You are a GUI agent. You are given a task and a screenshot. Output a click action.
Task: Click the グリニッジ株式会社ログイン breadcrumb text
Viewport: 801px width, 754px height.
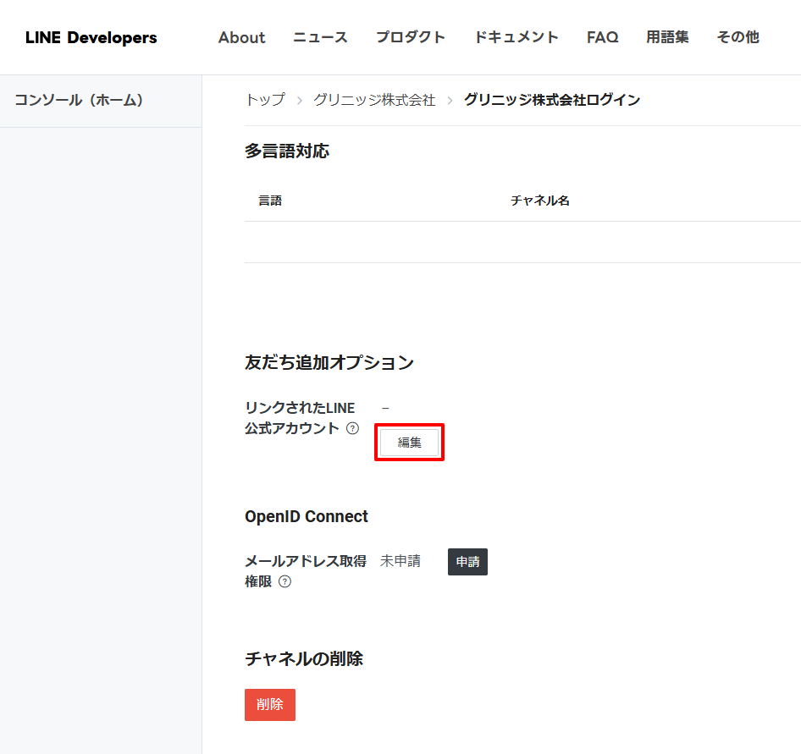click(x=552, y=100)
